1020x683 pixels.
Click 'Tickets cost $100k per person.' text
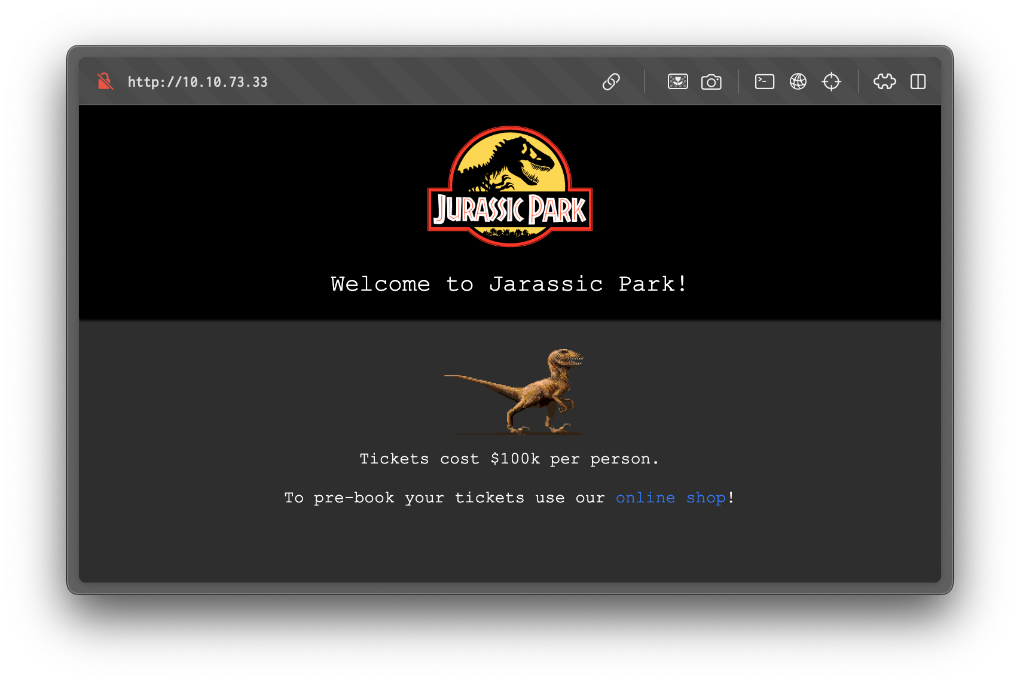[x=509, y=459]
